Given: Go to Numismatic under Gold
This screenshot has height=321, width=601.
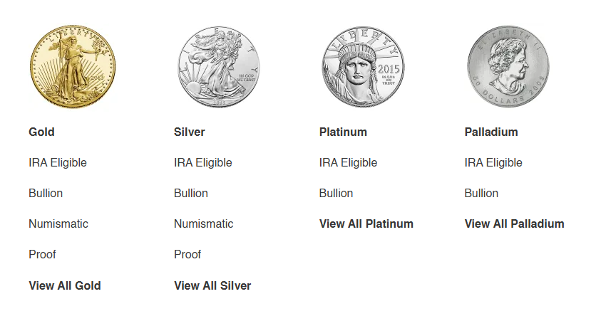Looking at the screenshot, I should pos(58,223).
